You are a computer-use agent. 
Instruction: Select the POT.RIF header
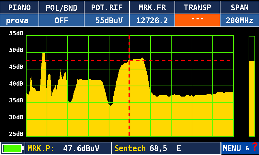point(107,7)
